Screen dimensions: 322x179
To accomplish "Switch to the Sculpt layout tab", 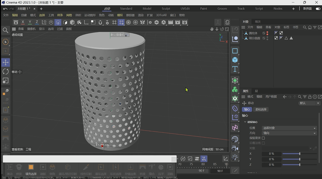I will pyautogui.click(x=166, y=9).
